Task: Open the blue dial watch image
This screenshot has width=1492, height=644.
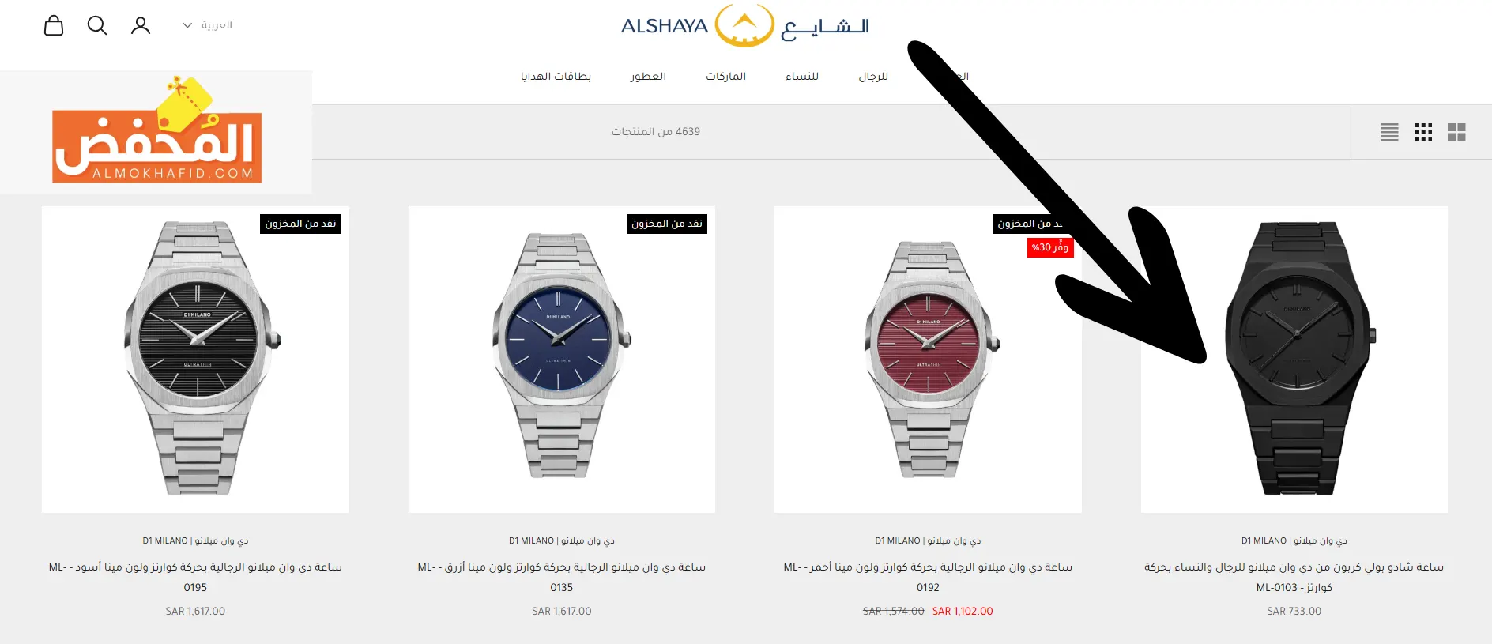Action: click(x=562, y=360)
